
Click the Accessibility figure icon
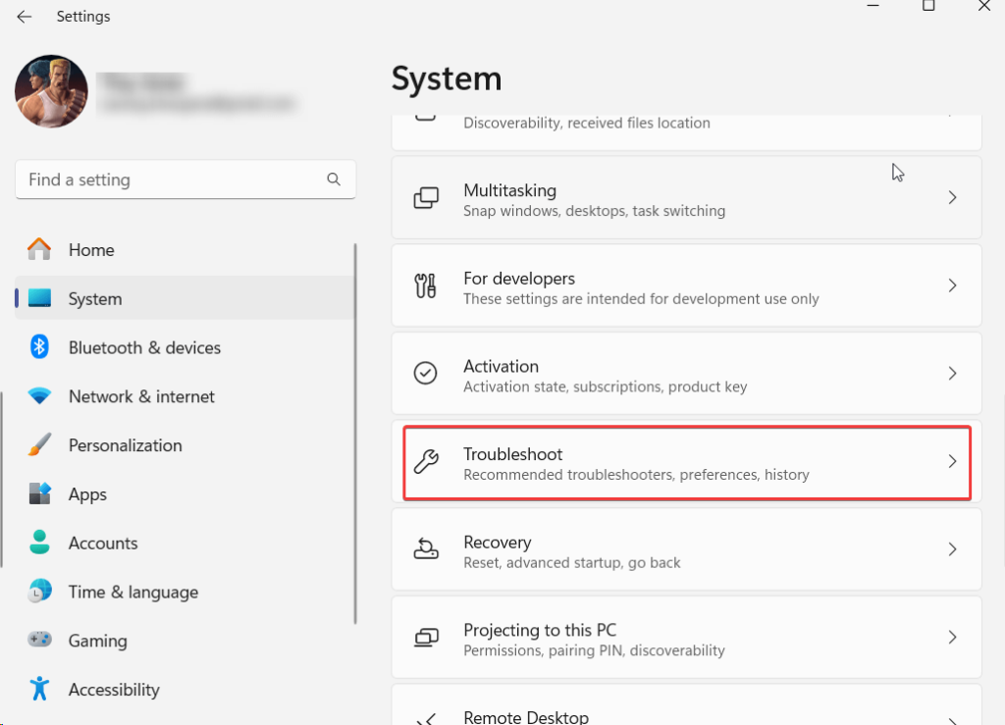coord(39,690)
